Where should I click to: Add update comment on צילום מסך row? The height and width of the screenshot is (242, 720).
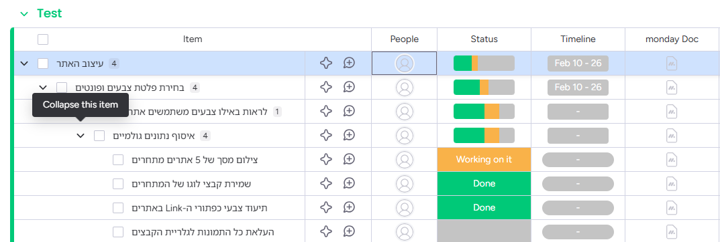350,159
